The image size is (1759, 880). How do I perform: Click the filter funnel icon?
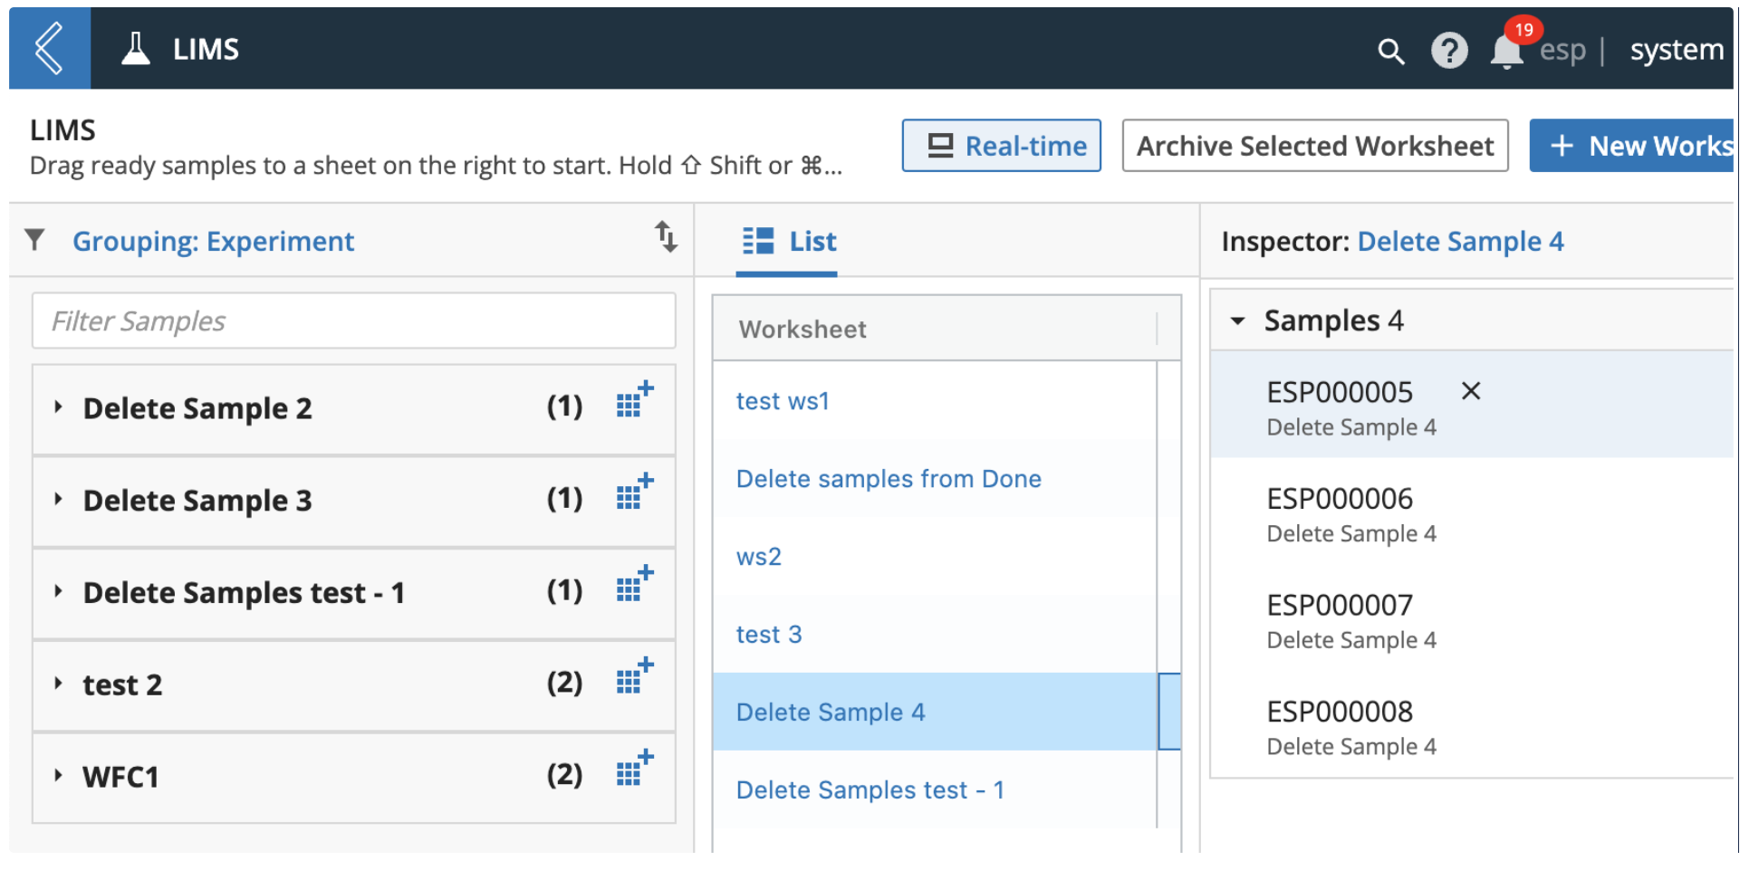point(35,240)
